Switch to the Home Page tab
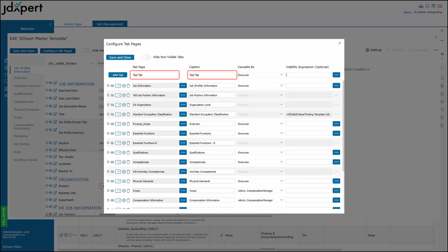Image resolution: width=448 pixels, height=252 pixels. (73, 24)
